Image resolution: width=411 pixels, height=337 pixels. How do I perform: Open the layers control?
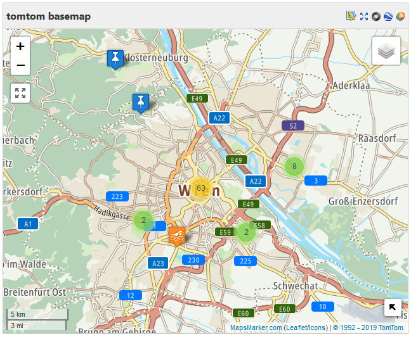point(386,51)
